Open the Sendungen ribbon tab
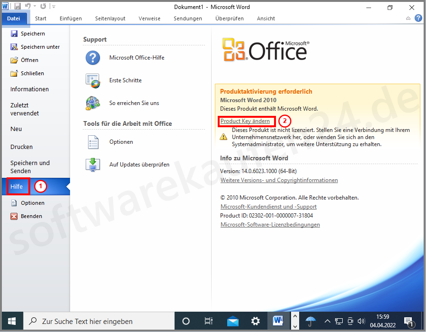Viewport: 426px width, 332px height. [188, 18]
